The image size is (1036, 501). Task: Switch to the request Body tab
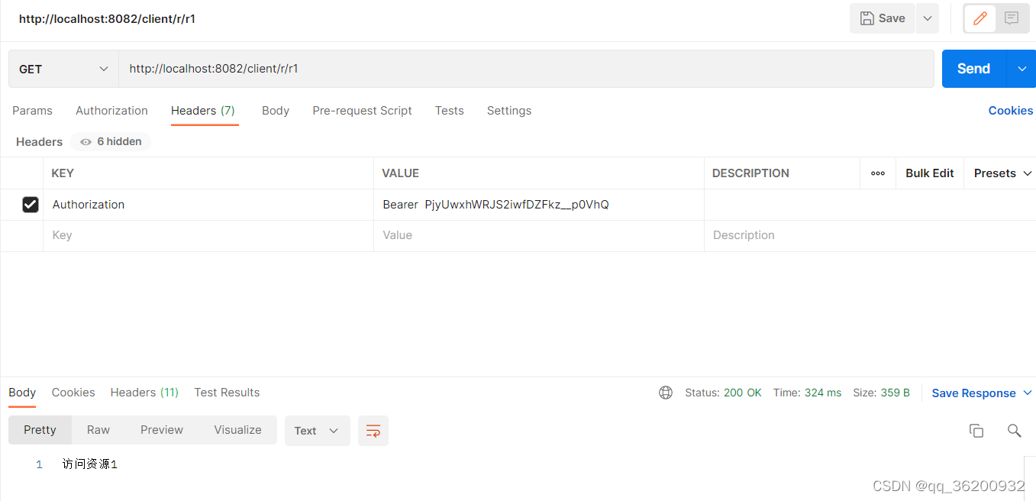coord(276,111)
